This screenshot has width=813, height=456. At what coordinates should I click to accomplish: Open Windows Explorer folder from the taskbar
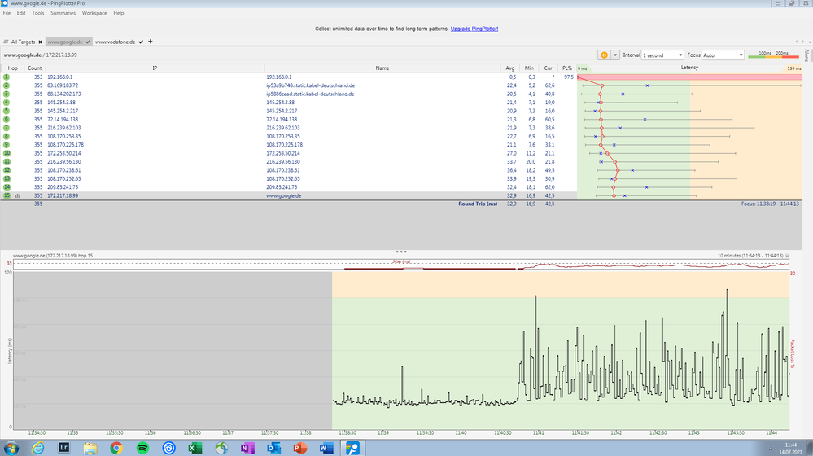(90, 448)
